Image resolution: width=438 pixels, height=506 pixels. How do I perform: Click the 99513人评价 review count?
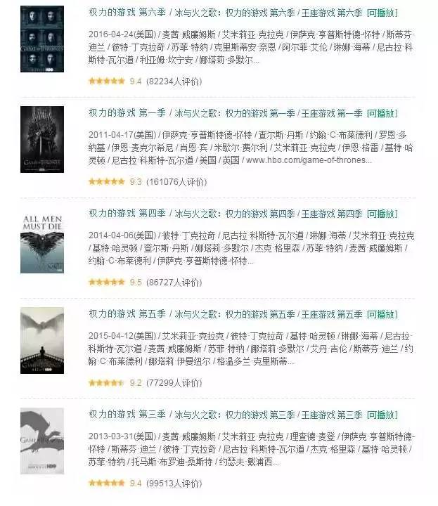pos(174,483)
